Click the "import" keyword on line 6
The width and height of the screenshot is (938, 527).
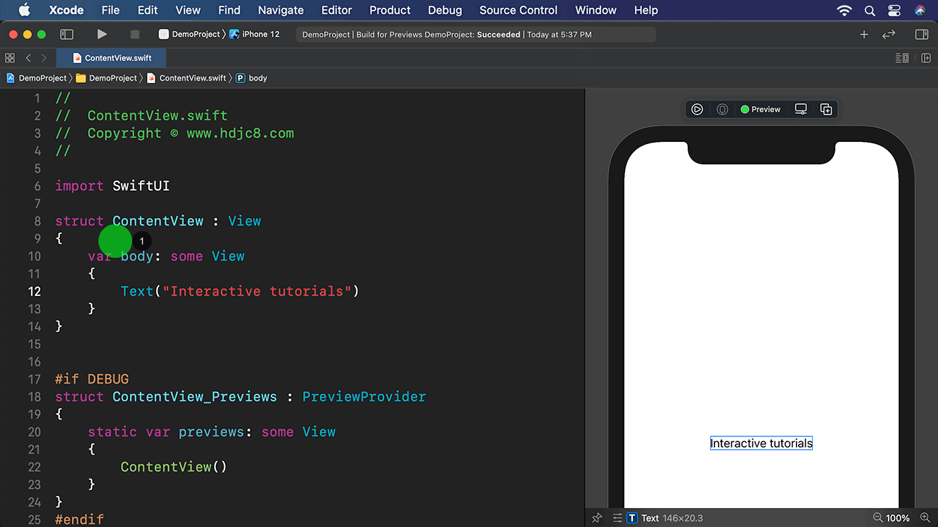pyautogui.click(x=79, y=186)
